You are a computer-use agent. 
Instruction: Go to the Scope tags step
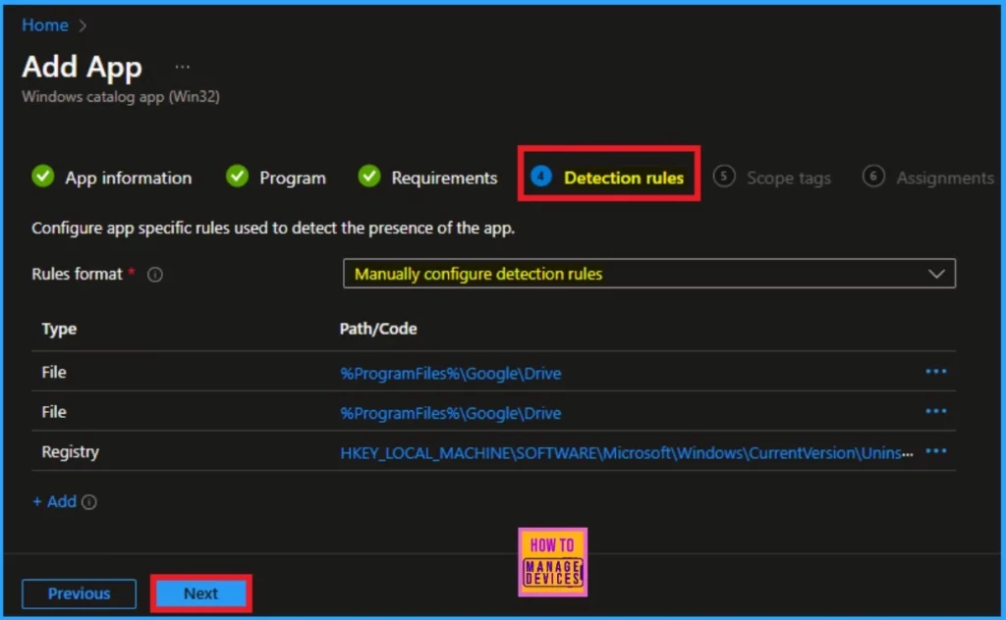tap(789, 179)
